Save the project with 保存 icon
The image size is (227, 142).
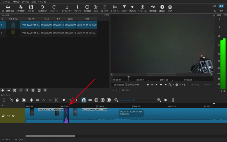click(x=31, y=8)
